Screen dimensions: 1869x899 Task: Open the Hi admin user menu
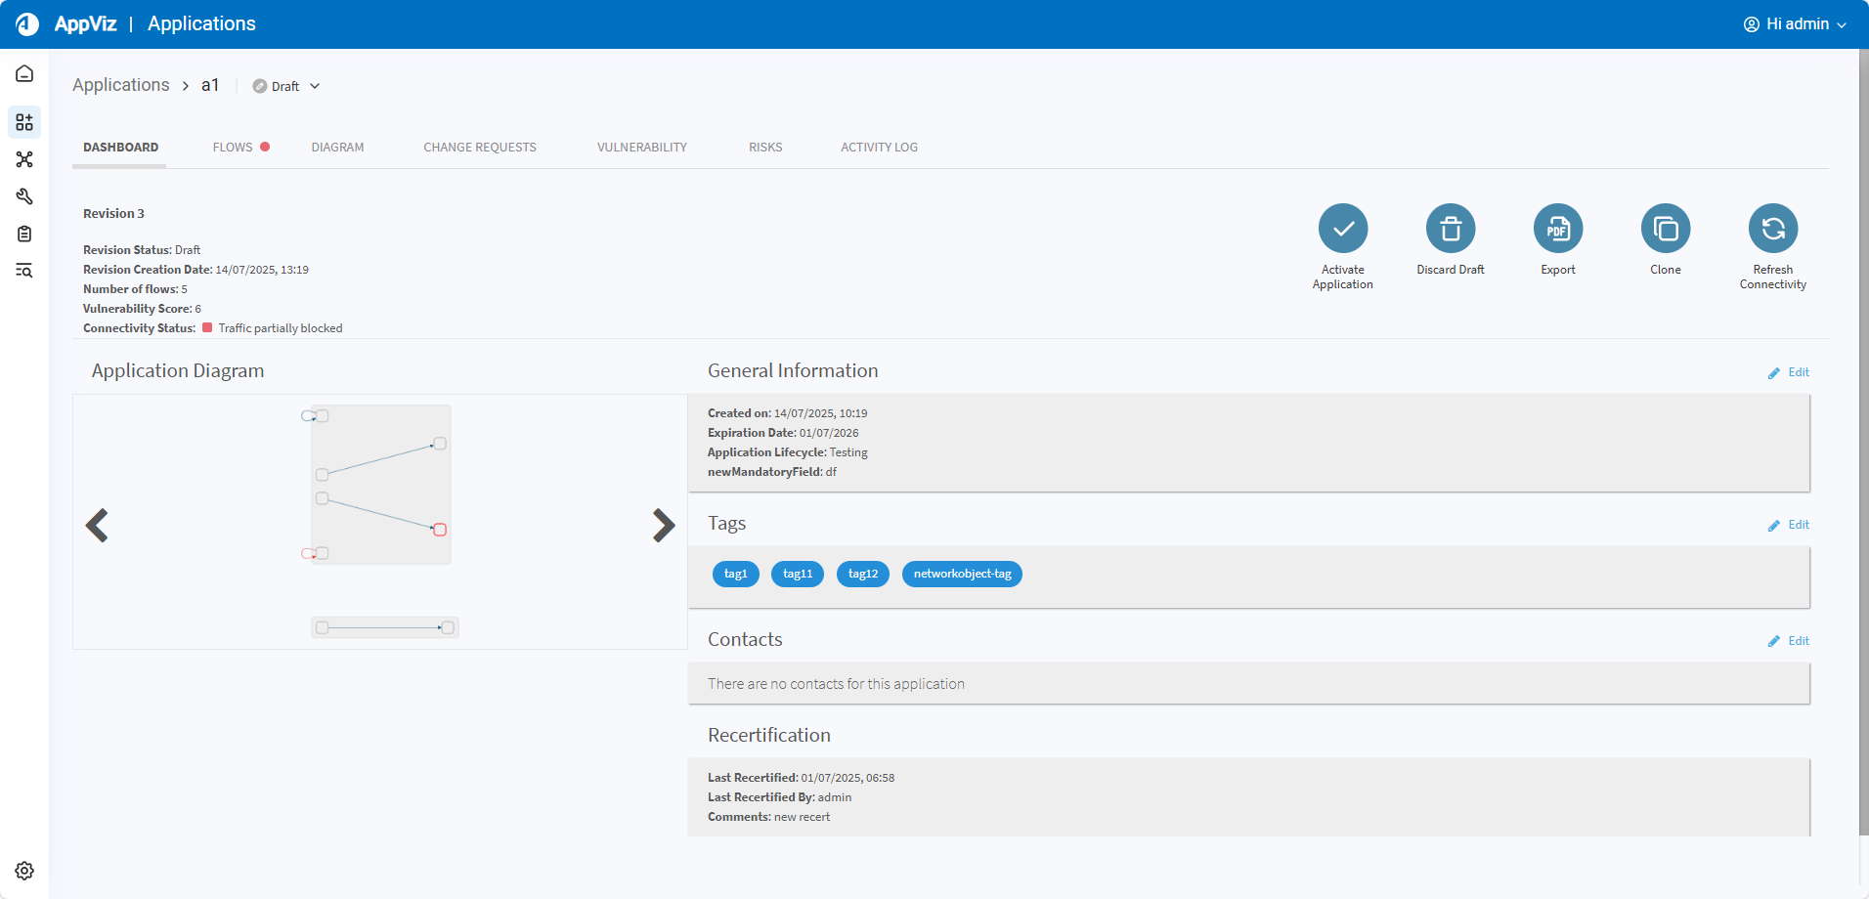coord(1795,24)
